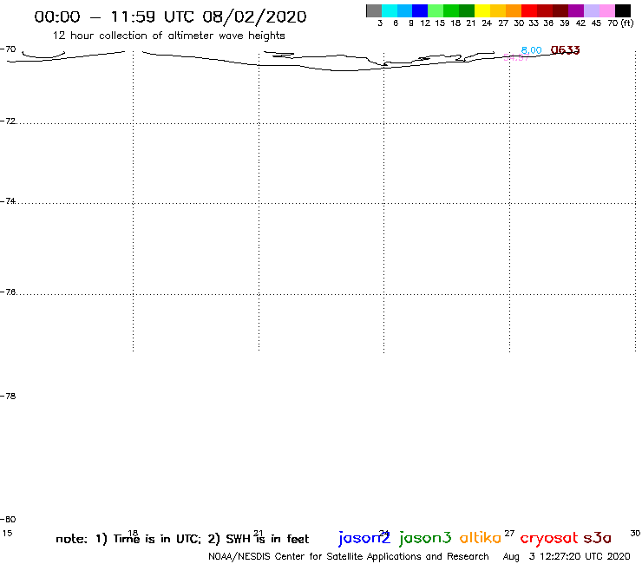Click the '(ft)' unit label by the color bar
Image resolution: width=642 pixels, height=564 pixels.
pos(627,23)
